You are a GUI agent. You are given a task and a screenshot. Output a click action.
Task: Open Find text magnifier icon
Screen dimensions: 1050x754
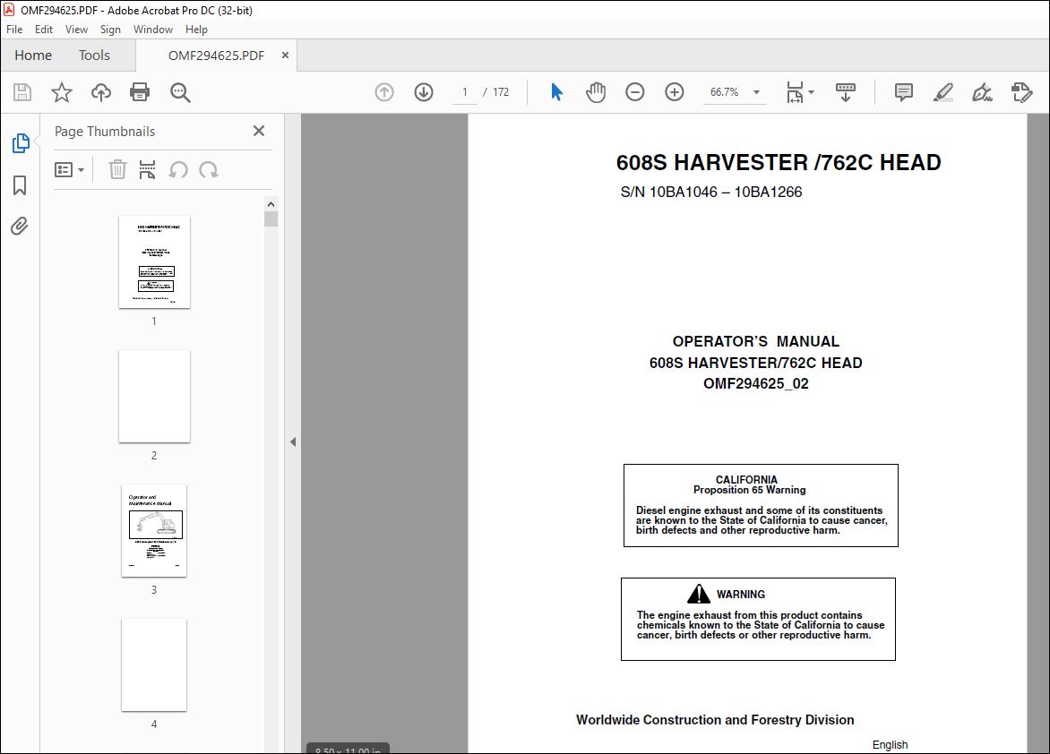[x=180, y=92]
